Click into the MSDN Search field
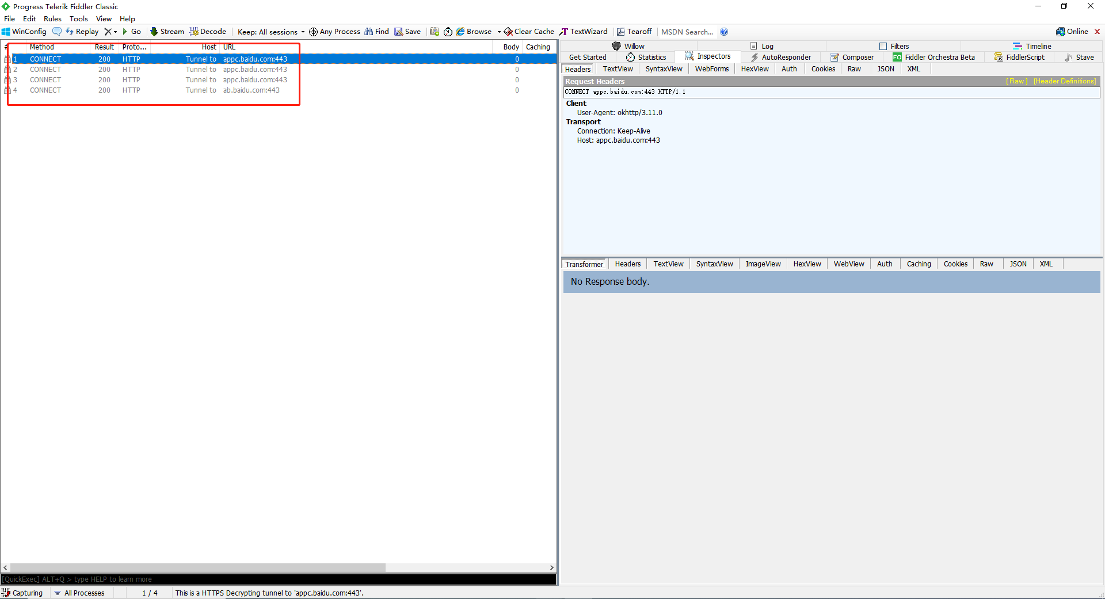Screen dimensions: 1105x599 [x=687, y=32]
